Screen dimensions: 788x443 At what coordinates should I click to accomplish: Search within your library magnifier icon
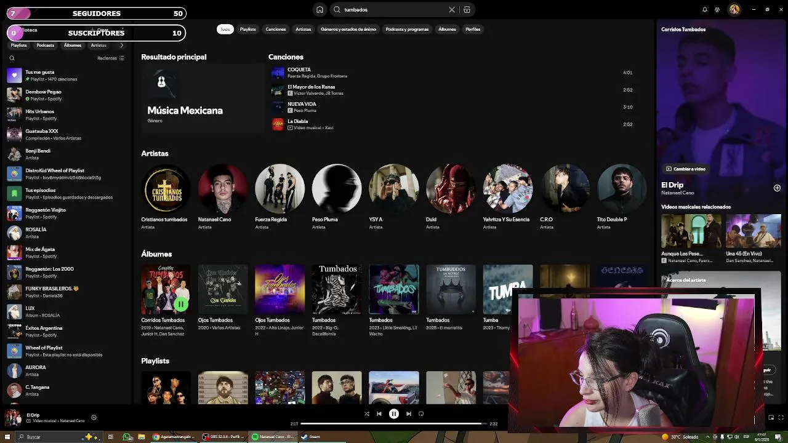12,58
